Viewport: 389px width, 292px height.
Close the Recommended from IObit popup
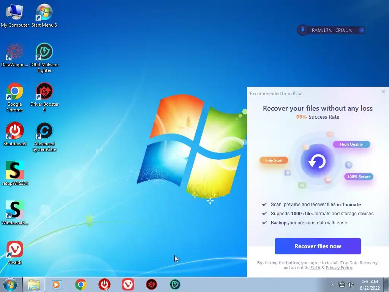coord(383,92)
